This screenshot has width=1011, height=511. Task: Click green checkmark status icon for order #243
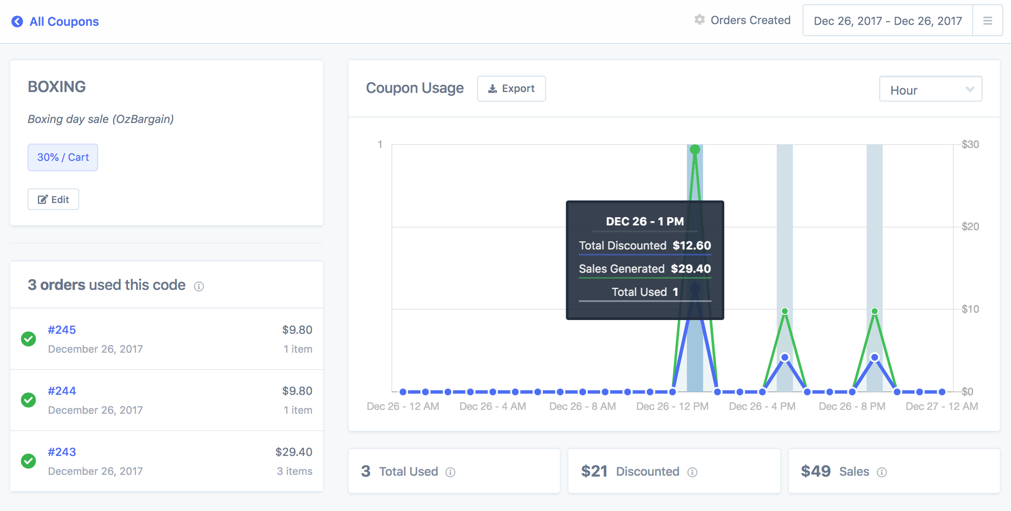click(x=28, y=461)
